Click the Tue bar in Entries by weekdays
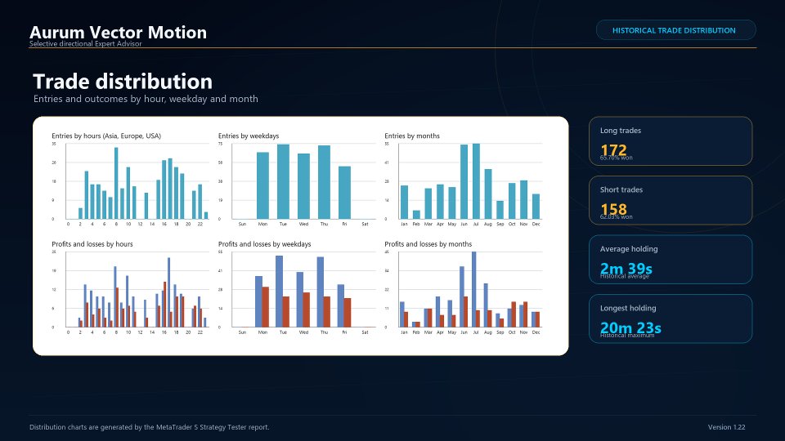The width and height of the screenshot is (785, 441). pos(284,182)
